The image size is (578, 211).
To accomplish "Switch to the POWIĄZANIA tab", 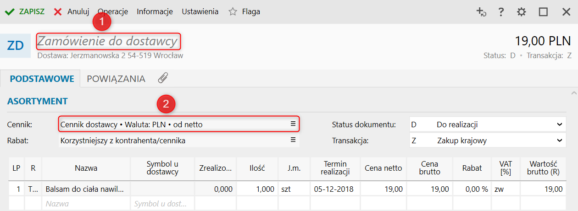I will [x=116, y=79].
